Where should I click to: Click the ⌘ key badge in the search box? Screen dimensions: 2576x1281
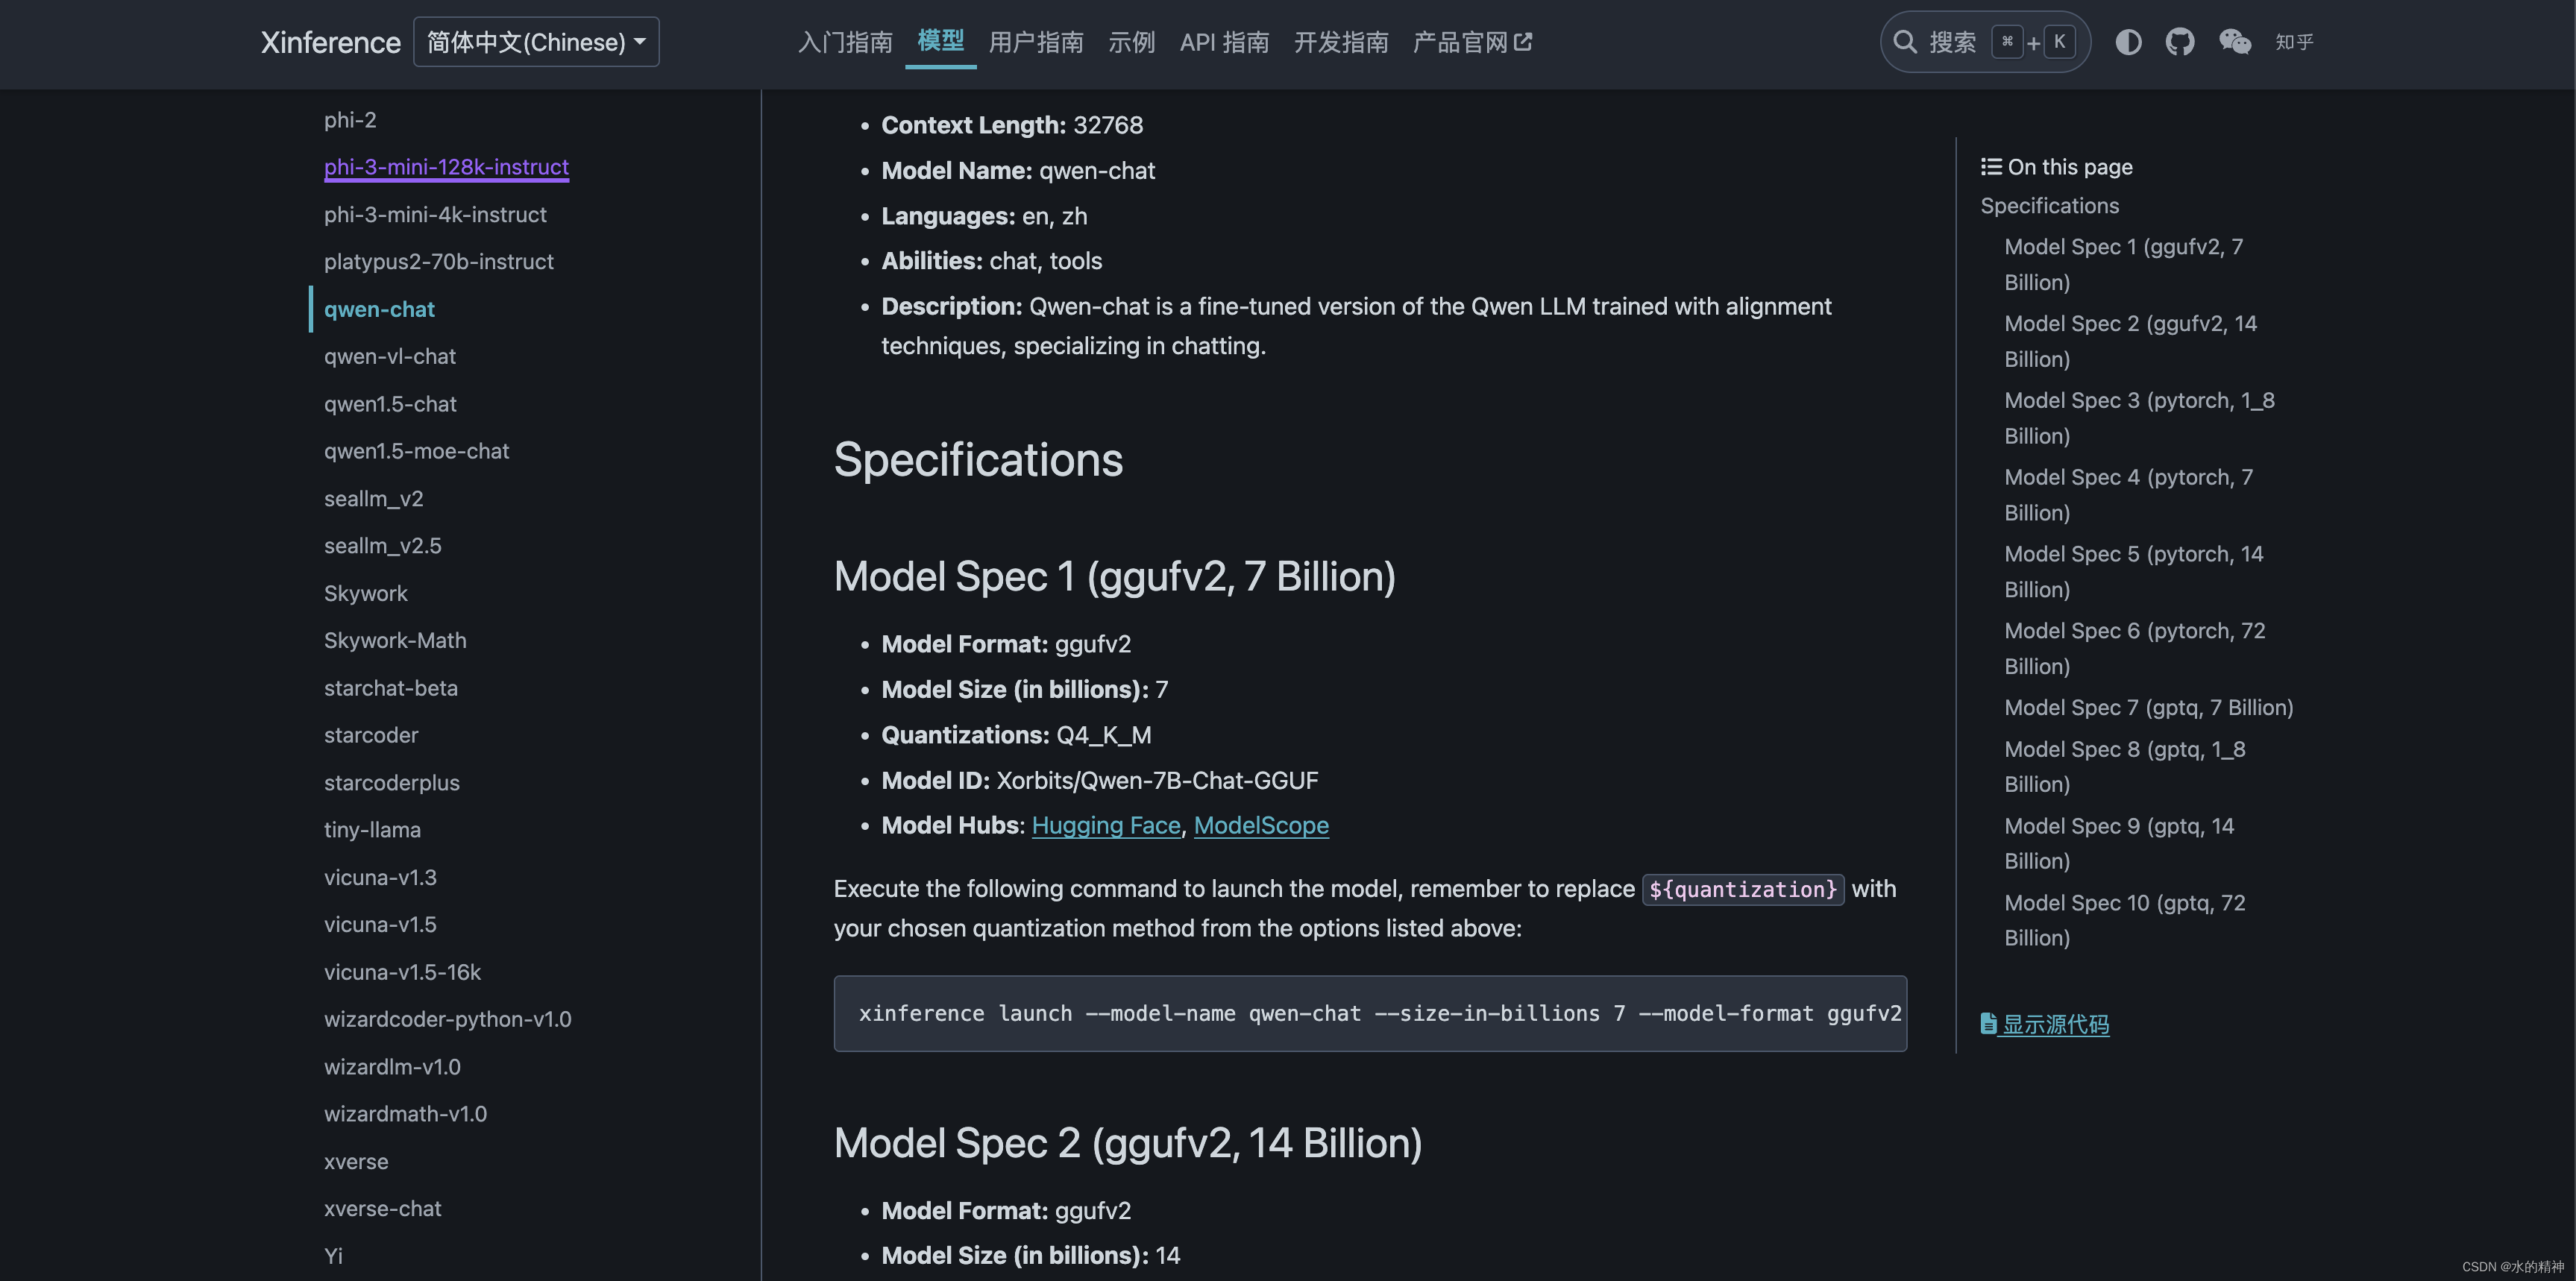[x=2007, y=42]
